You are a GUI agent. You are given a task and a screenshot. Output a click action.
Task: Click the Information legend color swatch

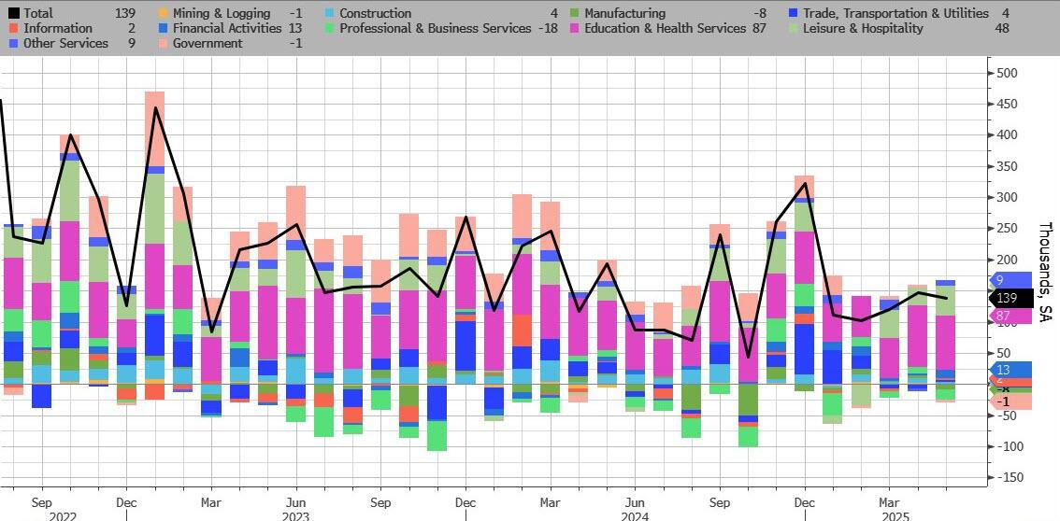coord(14,28)
